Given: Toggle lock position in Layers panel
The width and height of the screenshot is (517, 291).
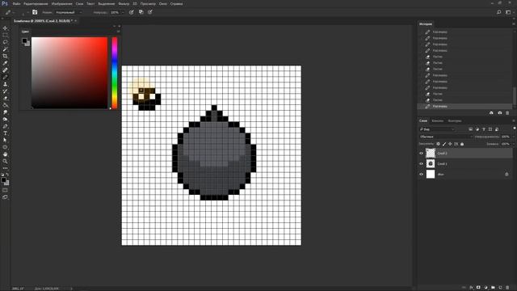Looking at the screenshot, I should (x=450, y=144).
